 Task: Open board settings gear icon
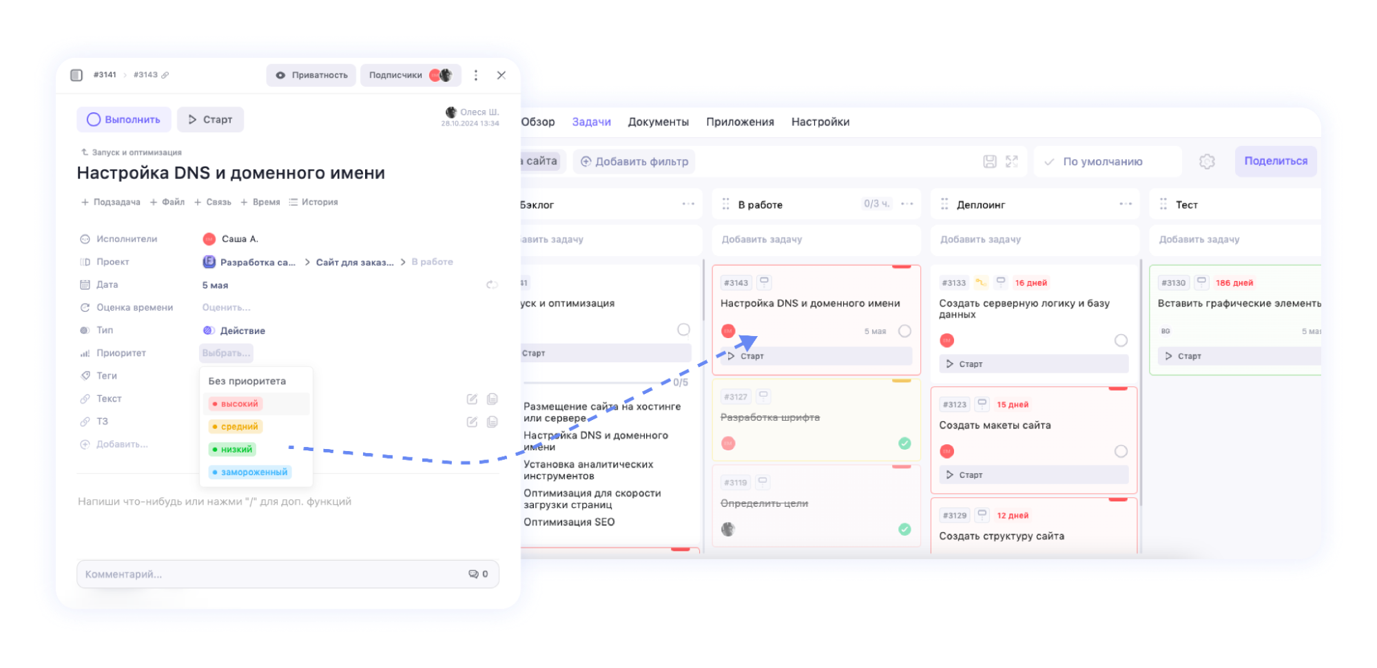coord(1206,162)
